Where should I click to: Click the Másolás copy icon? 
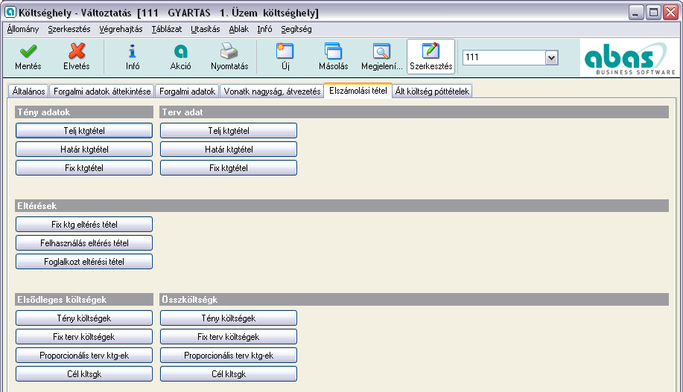pos(333,51)
